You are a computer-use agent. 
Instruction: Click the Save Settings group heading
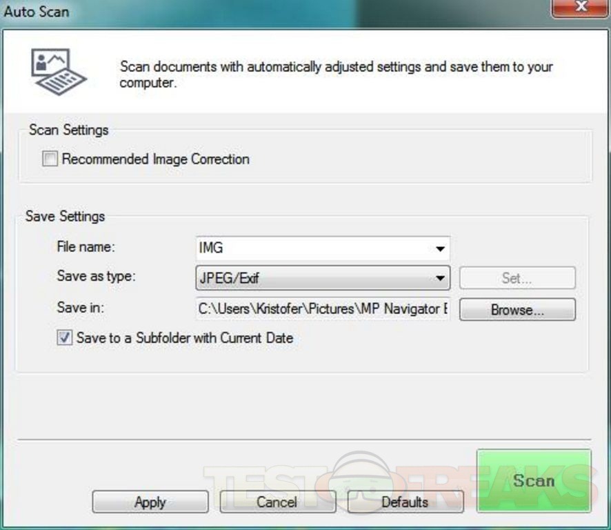coord(65,216)
